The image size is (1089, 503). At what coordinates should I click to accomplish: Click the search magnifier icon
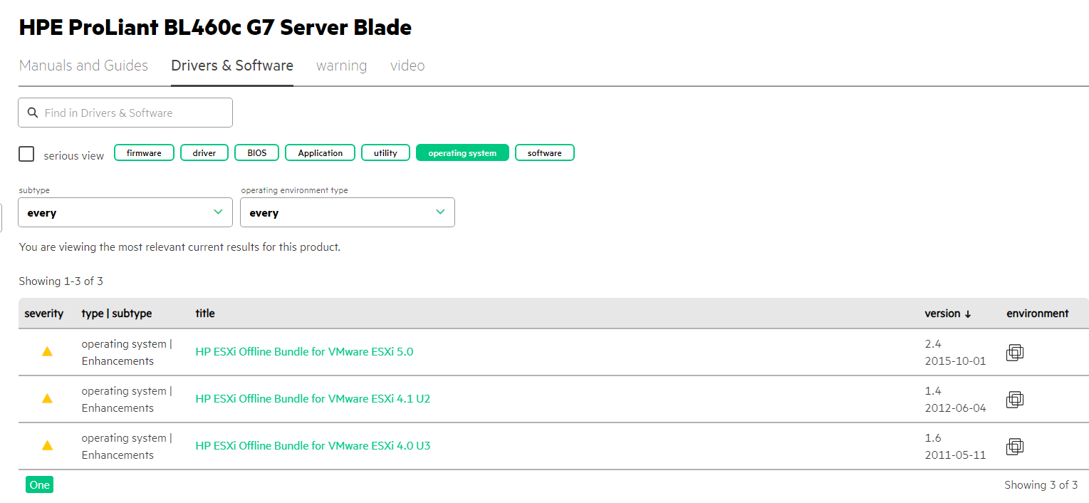(32, 113)
